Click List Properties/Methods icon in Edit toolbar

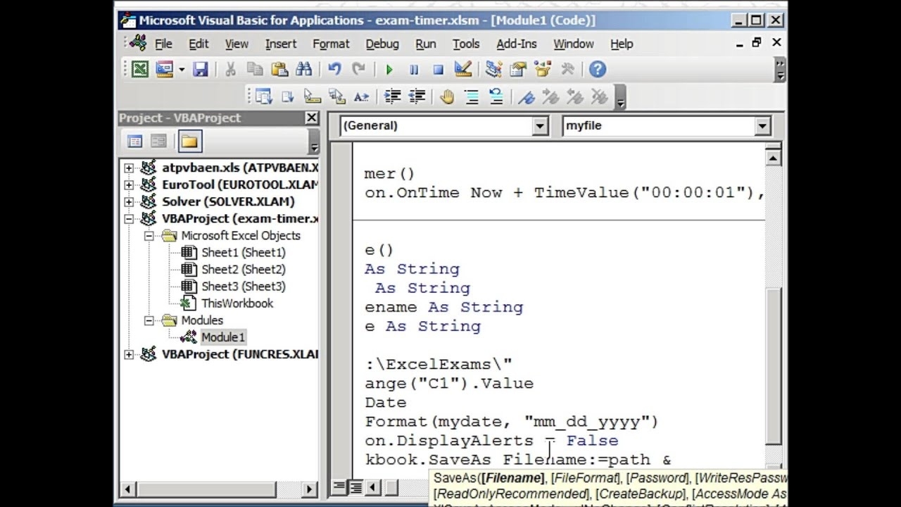point(264,96)
